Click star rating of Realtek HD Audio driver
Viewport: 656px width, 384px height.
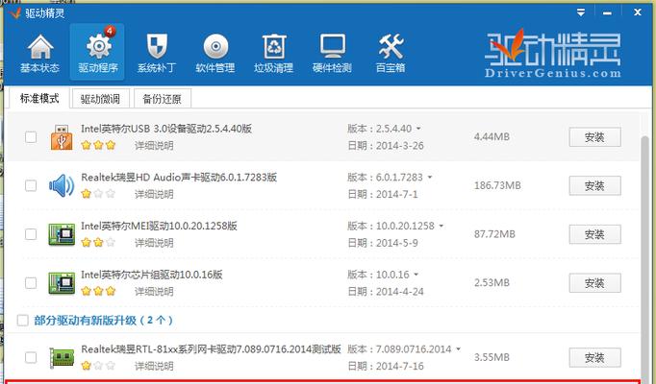pyautogui.click(x=98, y=194)
